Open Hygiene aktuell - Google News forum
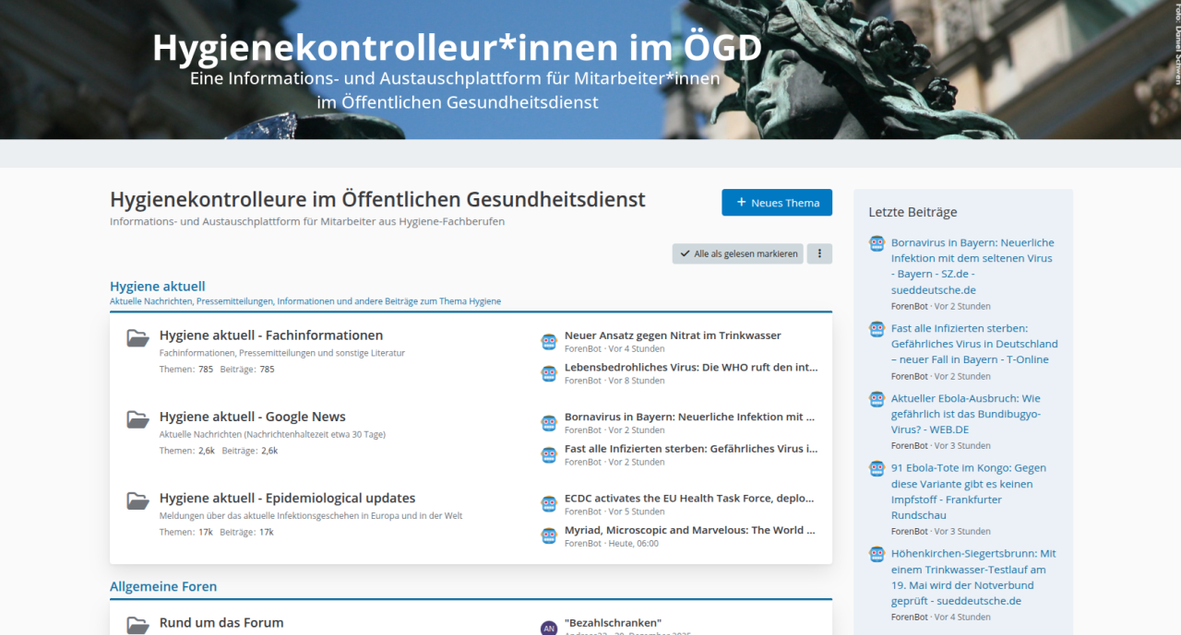 (253, 417)
